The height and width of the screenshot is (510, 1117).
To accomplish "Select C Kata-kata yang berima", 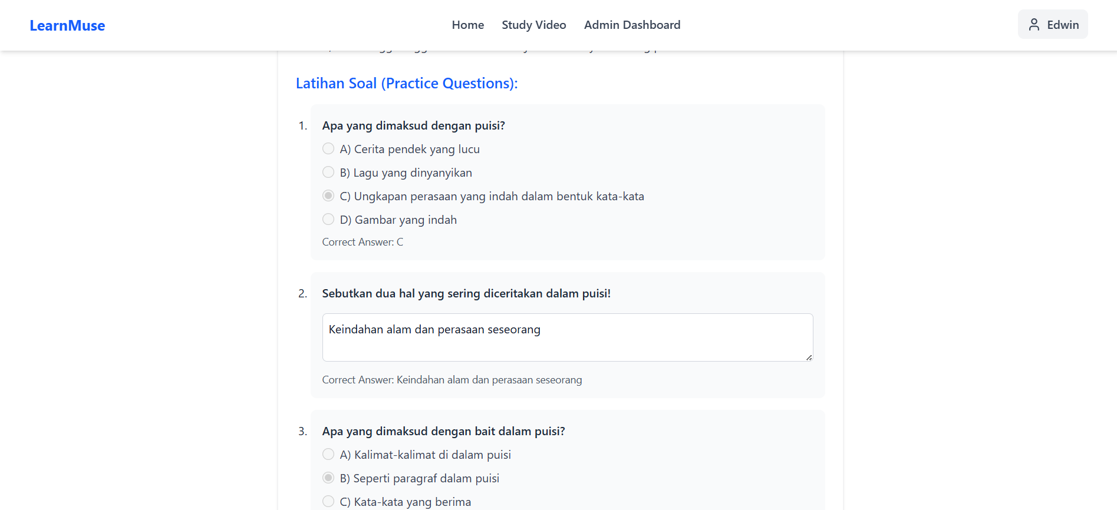I will (x=328, y=502).
